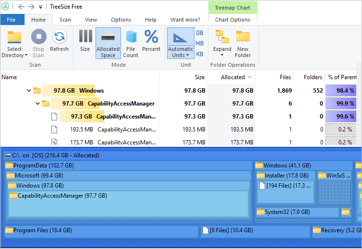Open the View tab
362x249 pixels.
pos(91,20)
